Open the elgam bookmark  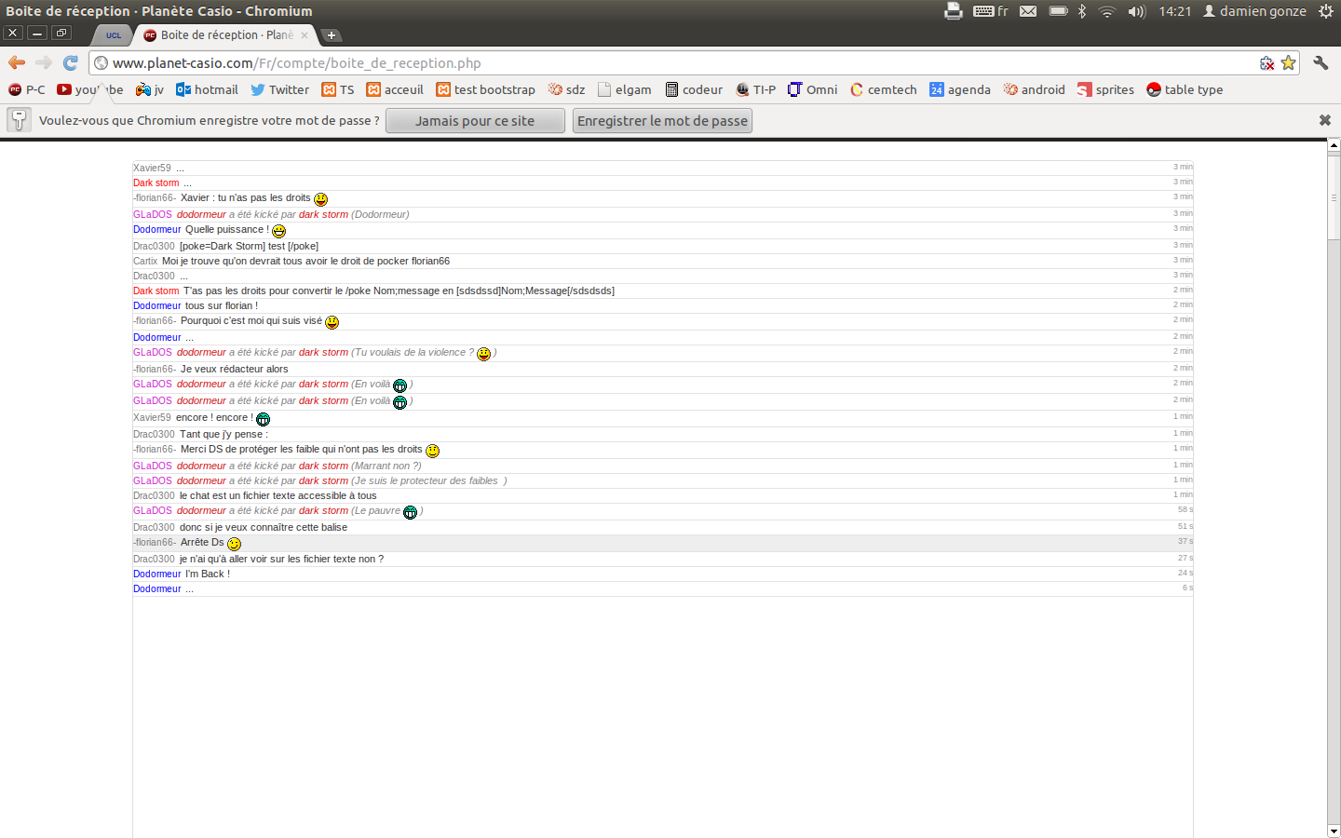(624, 89)
